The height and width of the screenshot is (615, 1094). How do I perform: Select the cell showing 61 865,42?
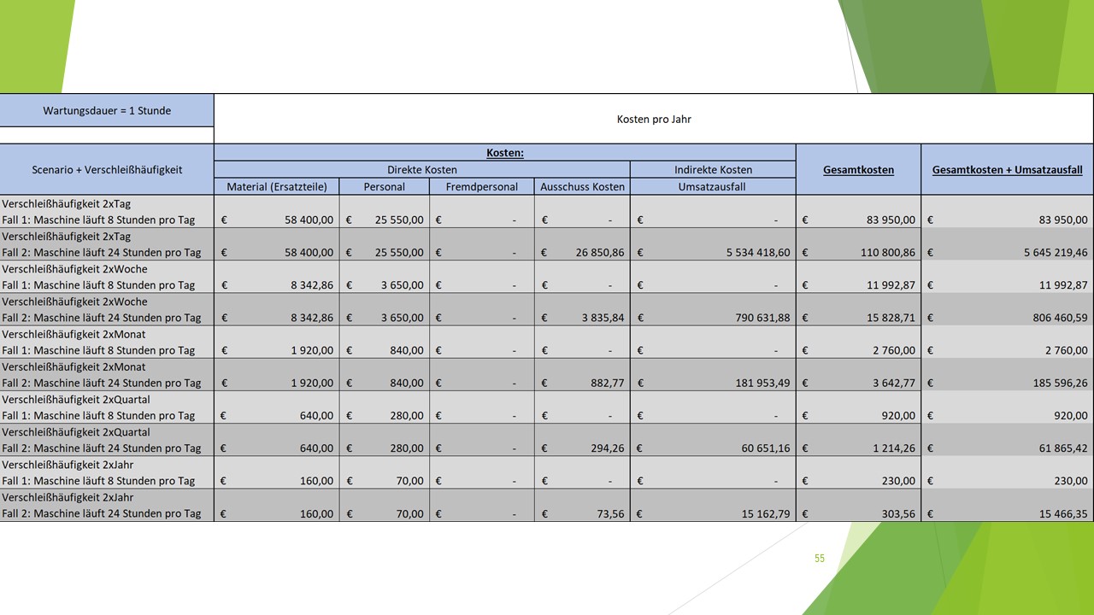1053,448
